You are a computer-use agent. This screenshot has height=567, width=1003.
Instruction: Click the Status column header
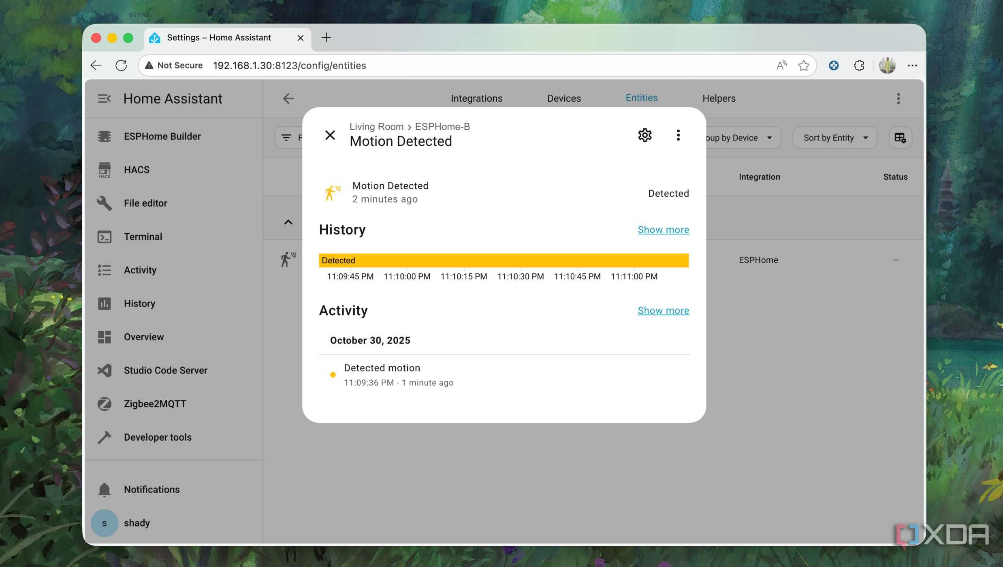tap(895, 177)
